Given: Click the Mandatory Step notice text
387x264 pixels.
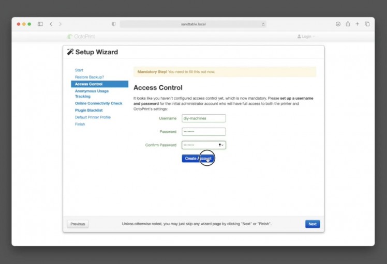Looking at the screenshot, I should (x=176, y=72).
